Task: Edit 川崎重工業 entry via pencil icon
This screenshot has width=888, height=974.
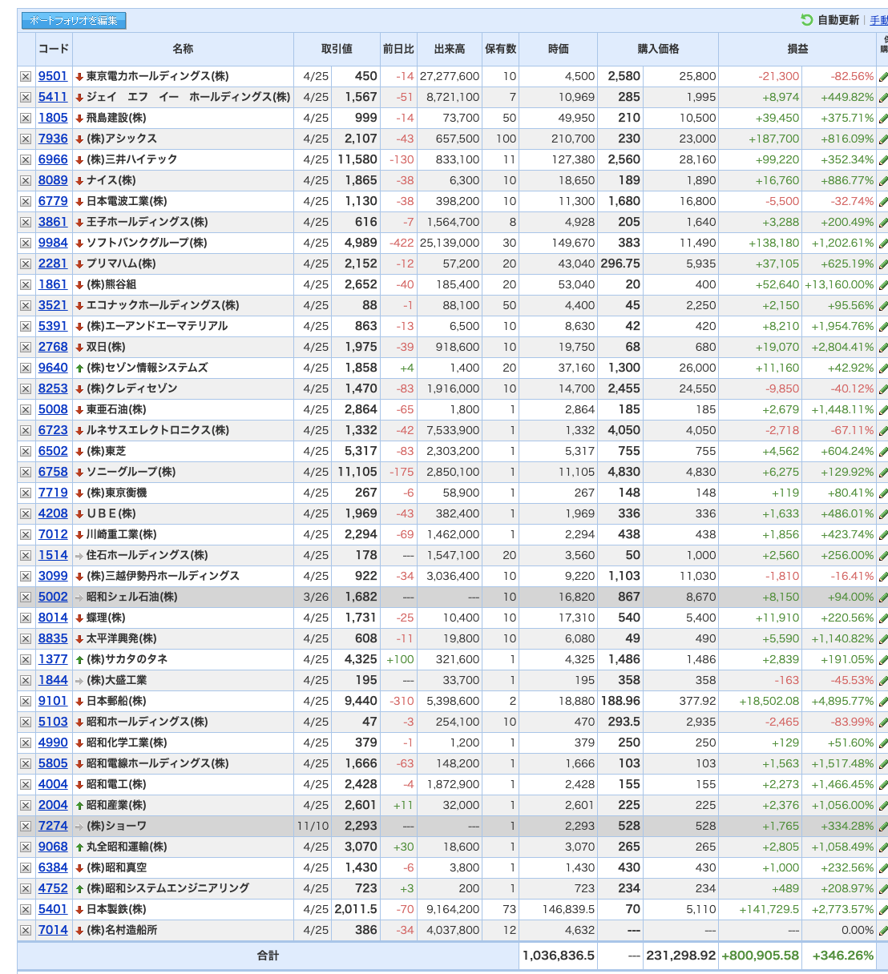Action: point(883,535)
